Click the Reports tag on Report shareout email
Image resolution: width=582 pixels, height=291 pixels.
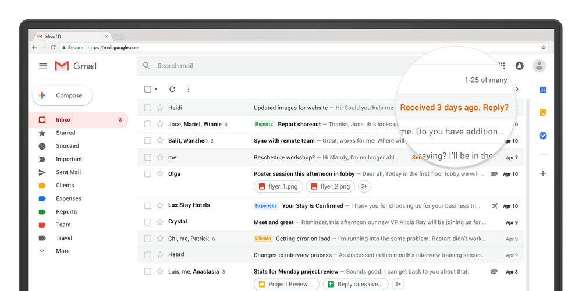[264, 124]
